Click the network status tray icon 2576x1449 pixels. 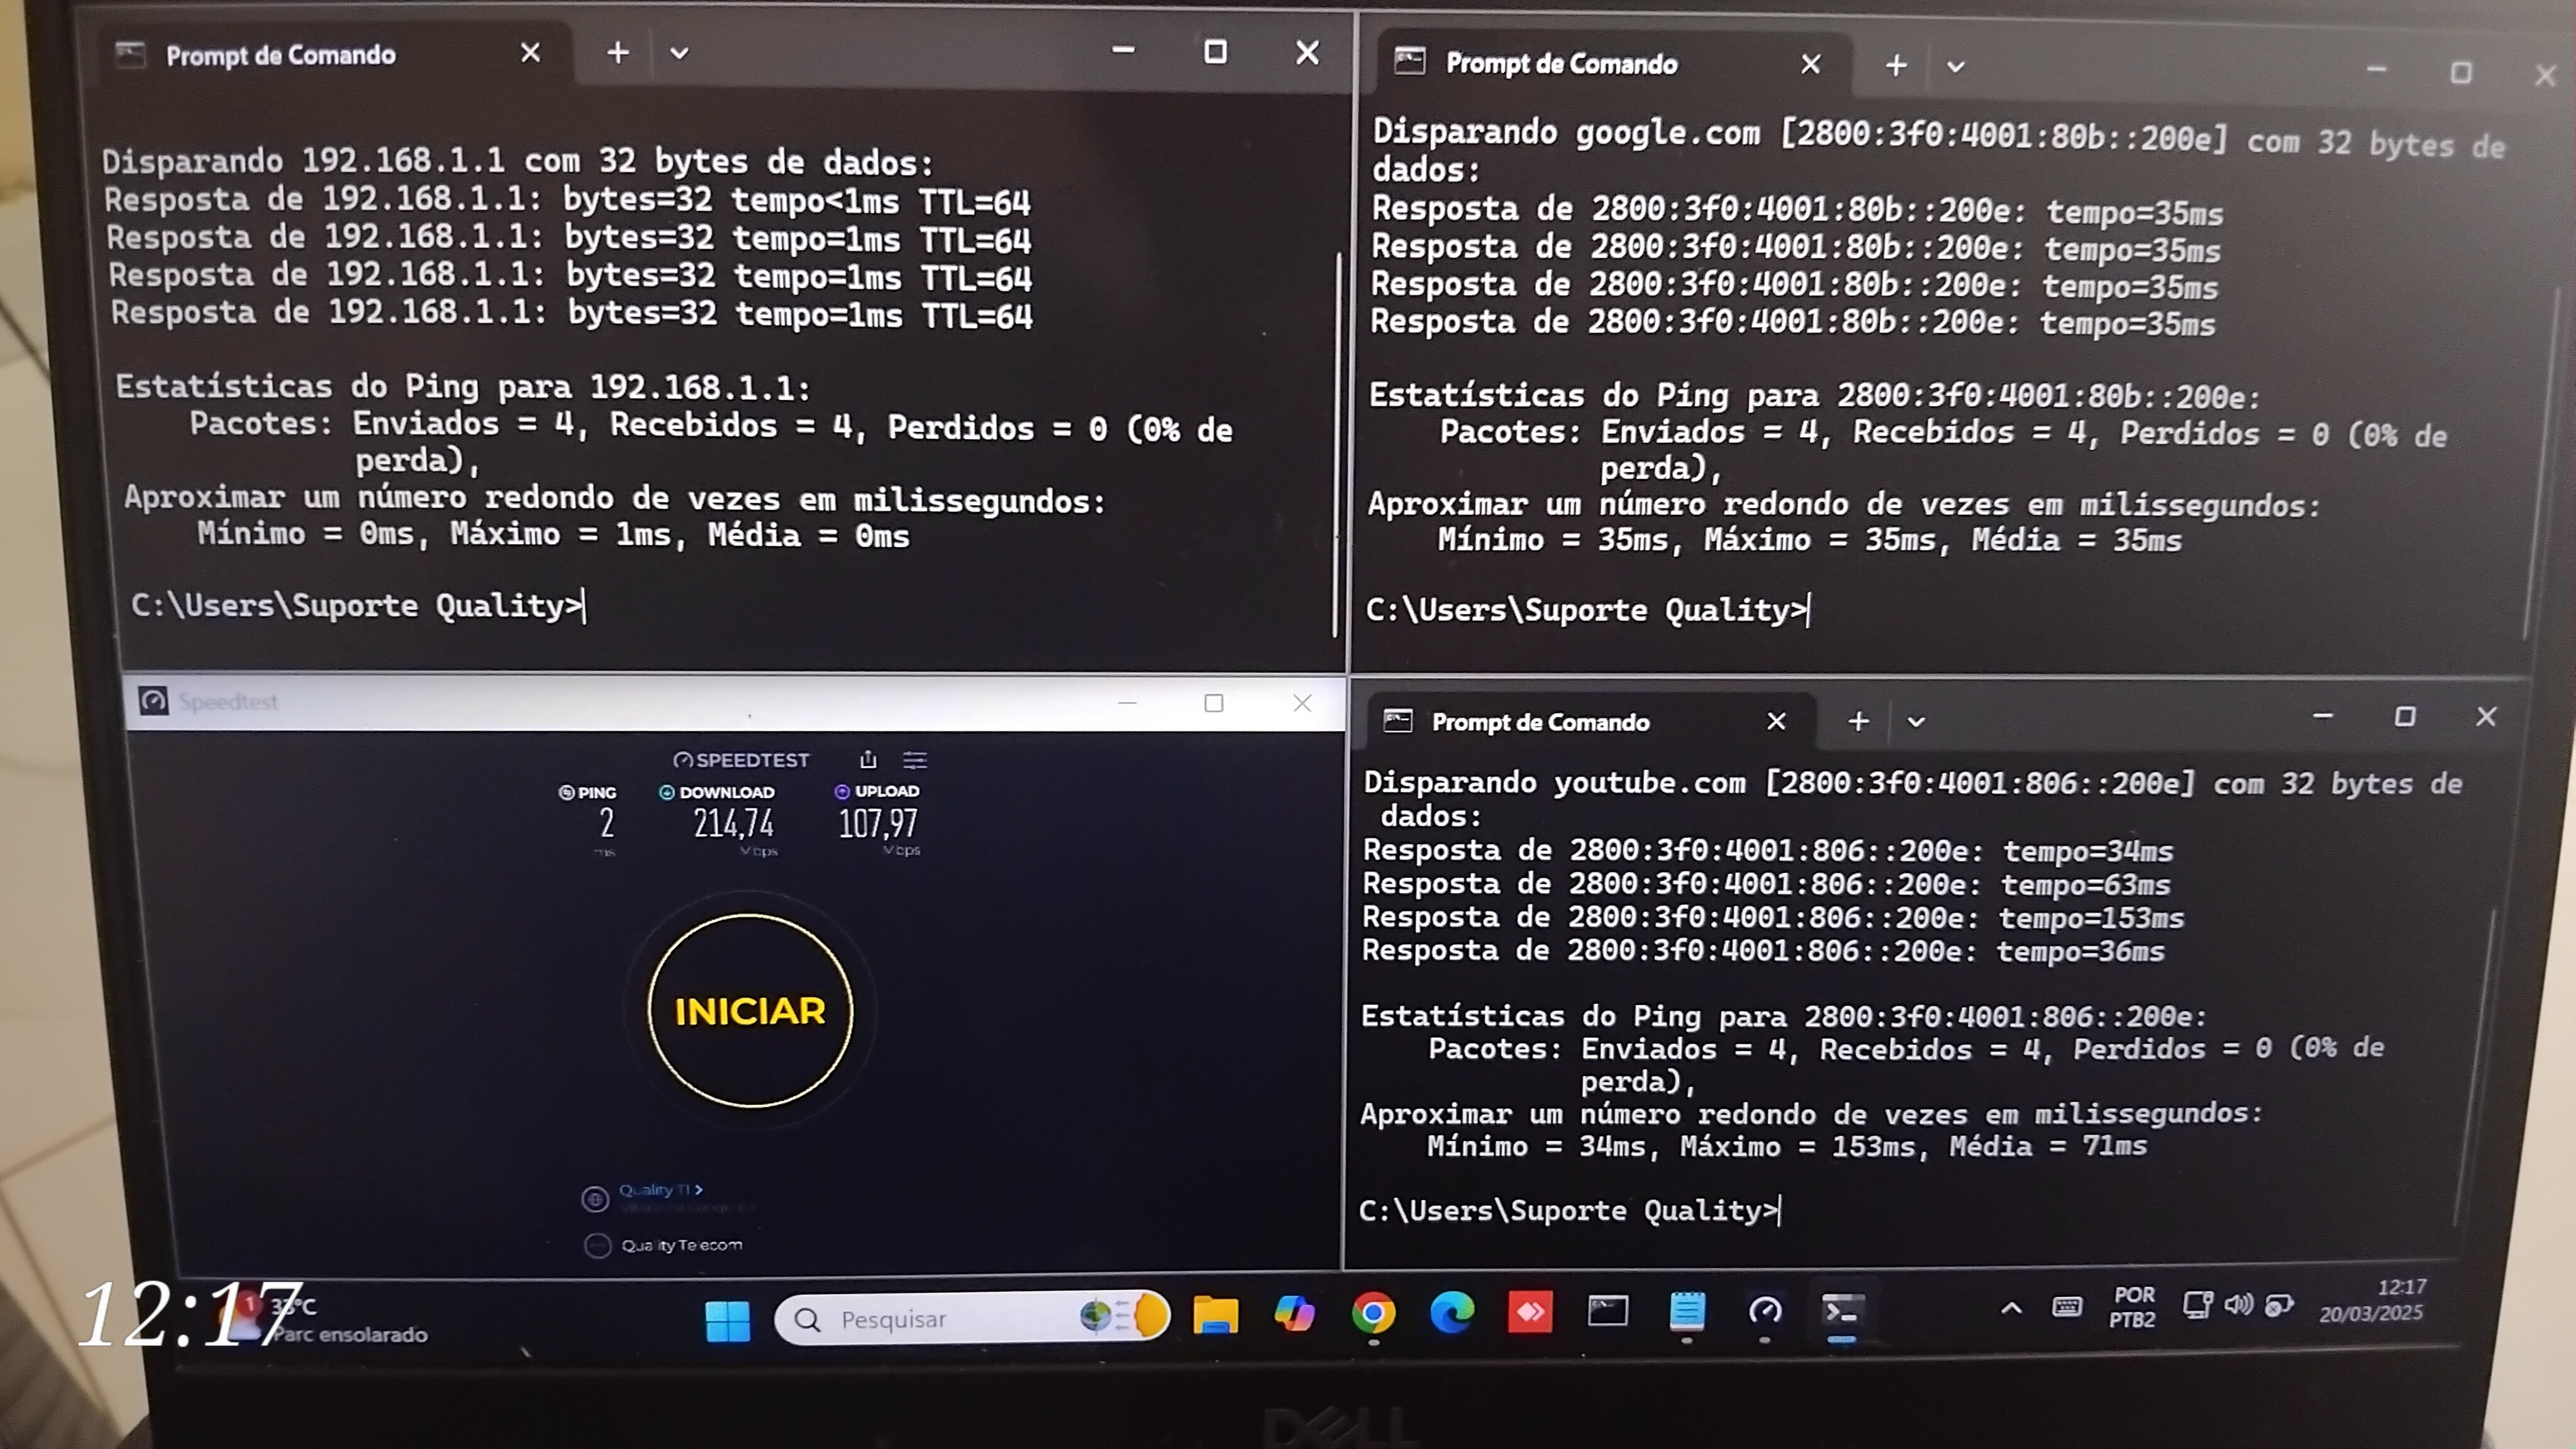[2197, 1304]
